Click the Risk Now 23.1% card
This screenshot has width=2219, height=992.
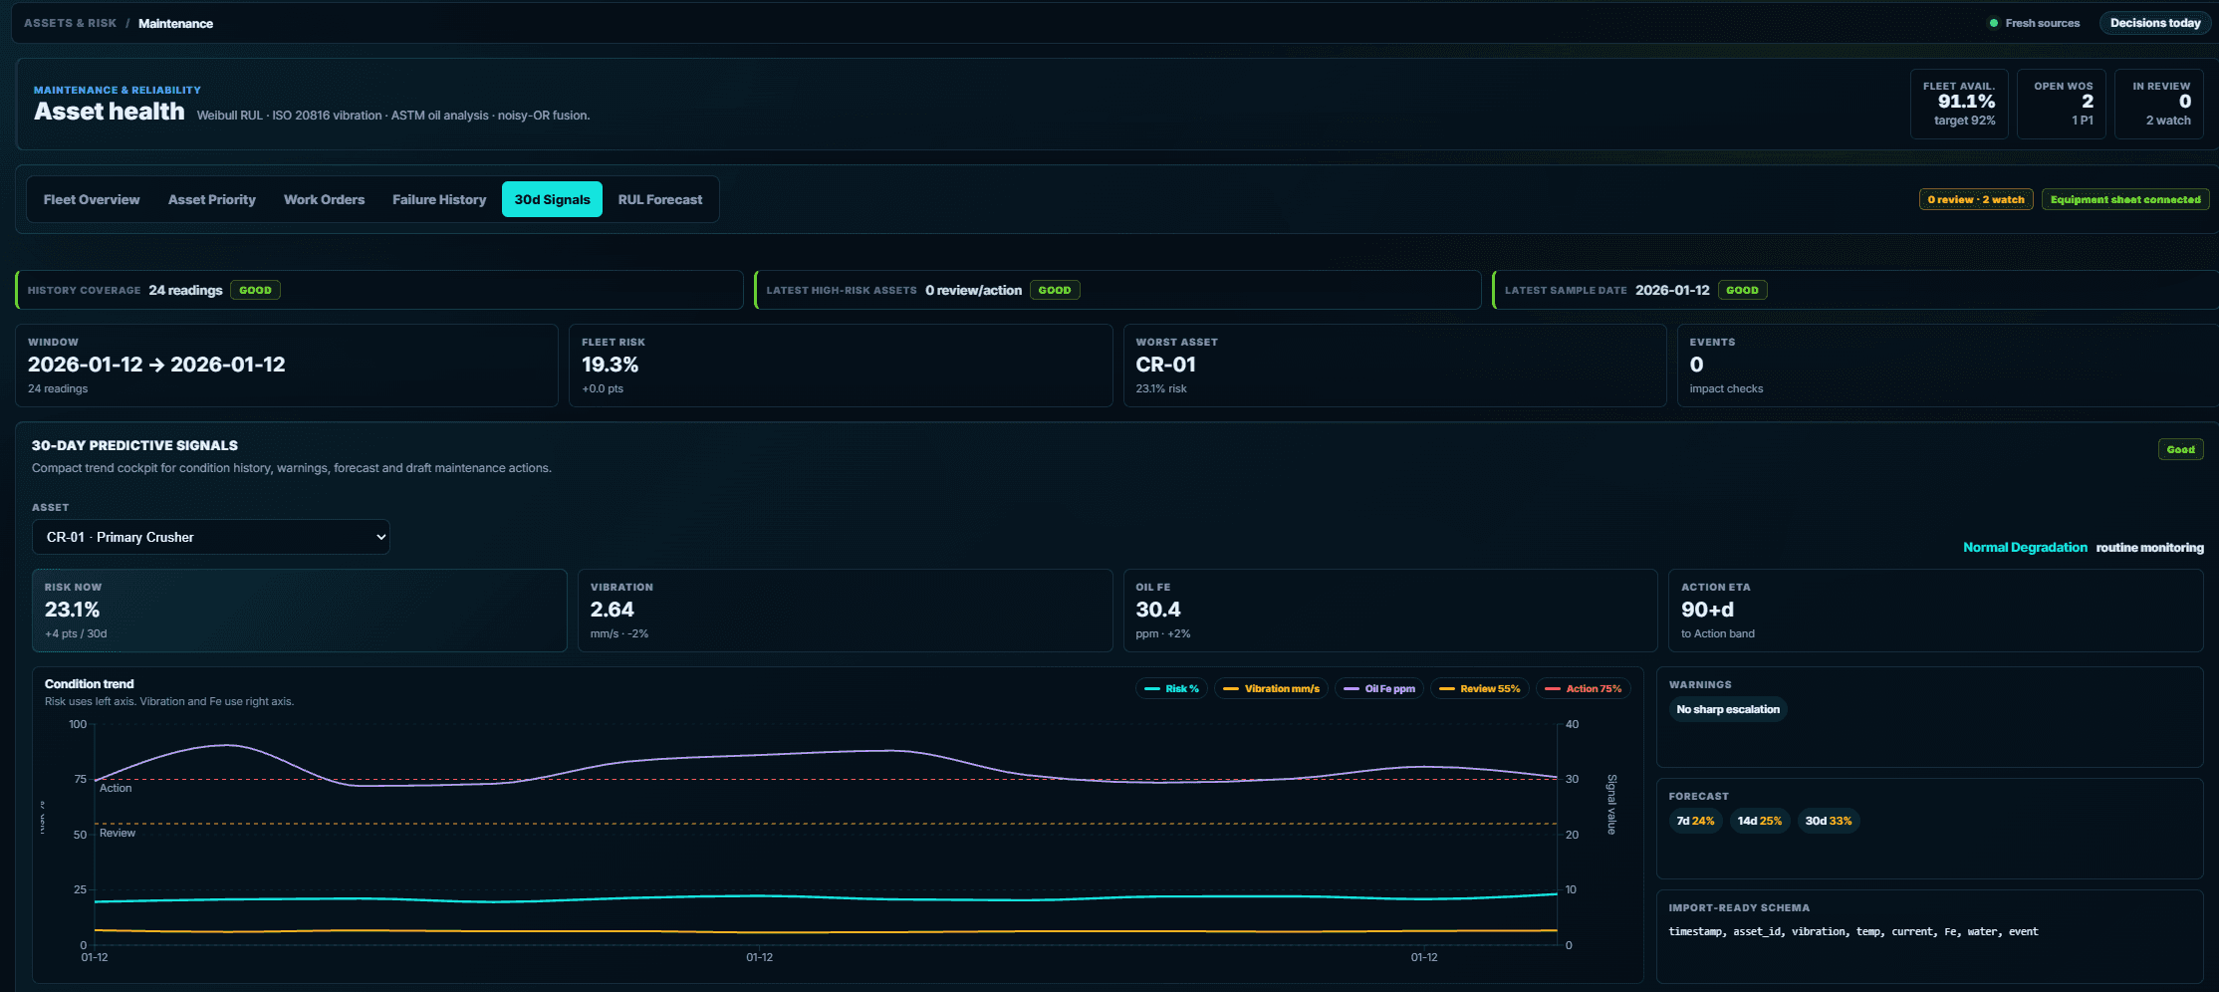[x=300, y=611]
